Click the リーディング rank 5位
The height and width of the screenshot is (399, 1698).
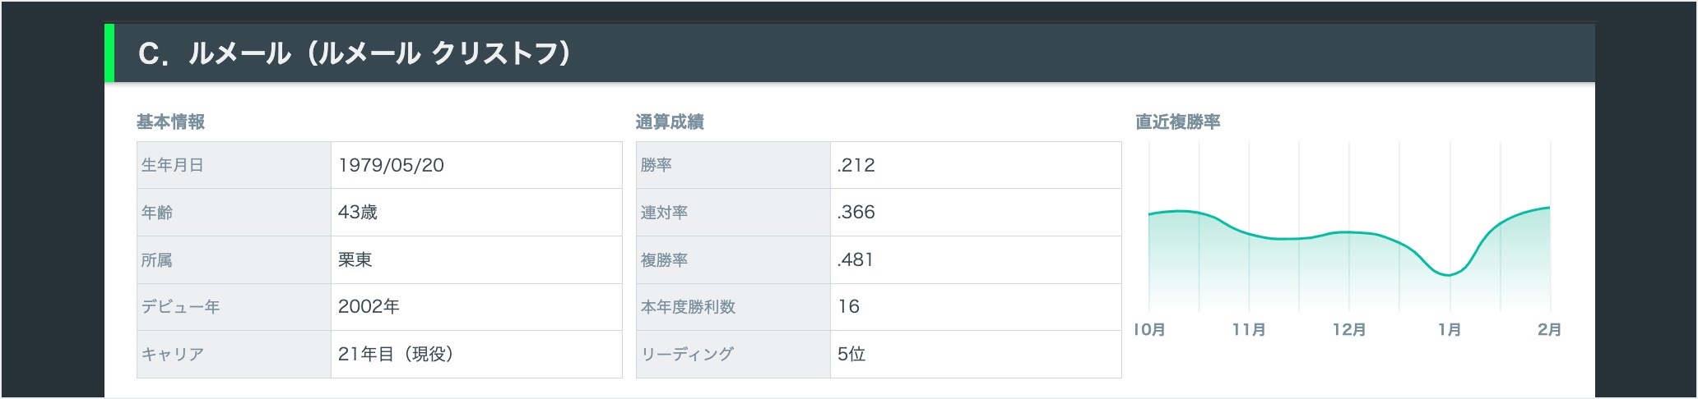point(851,355)
